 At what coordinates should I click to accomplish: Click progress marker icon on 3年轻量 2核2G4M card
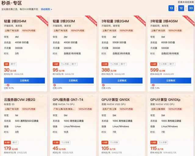[x=104, y=85]
